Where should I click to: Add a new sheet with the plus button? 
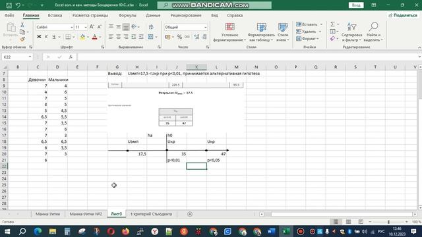pyautogui.click(x=190, y=214)
